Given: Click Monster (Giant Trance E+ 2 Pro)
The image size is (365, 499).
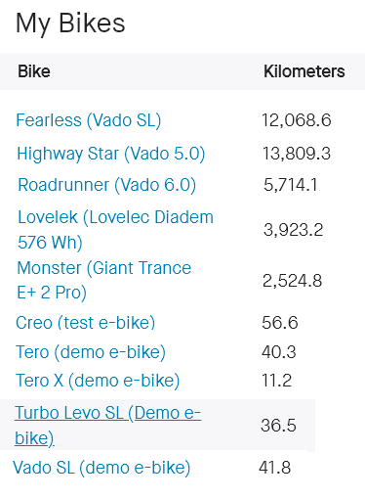Looking at the screenshot, I should pyautogui.click(x=103, y=280).
